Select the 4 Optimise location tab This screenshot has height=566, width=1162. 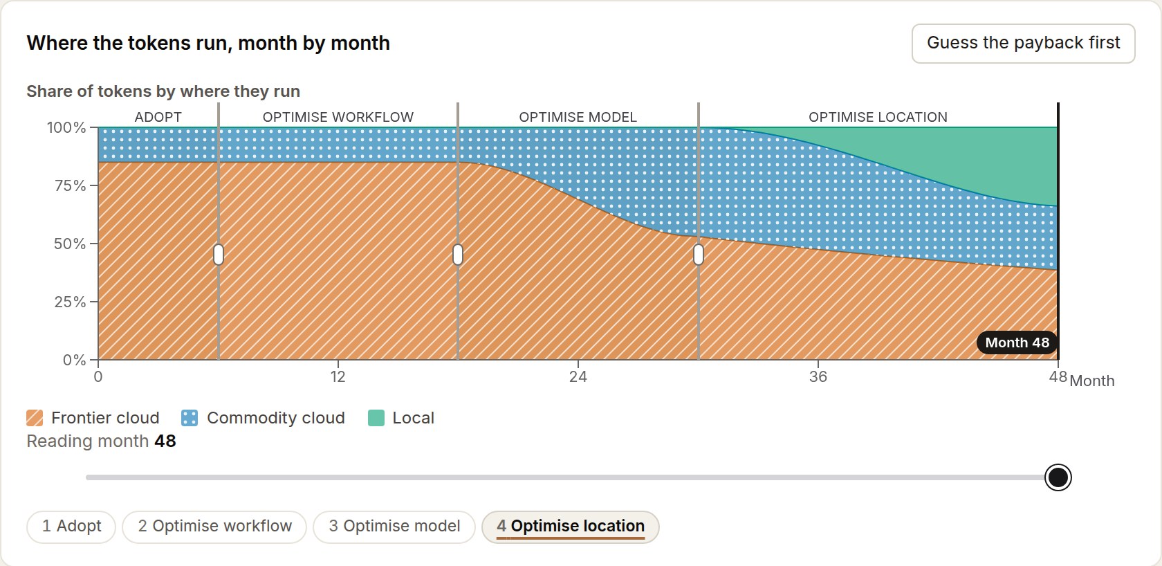[571, 527]
